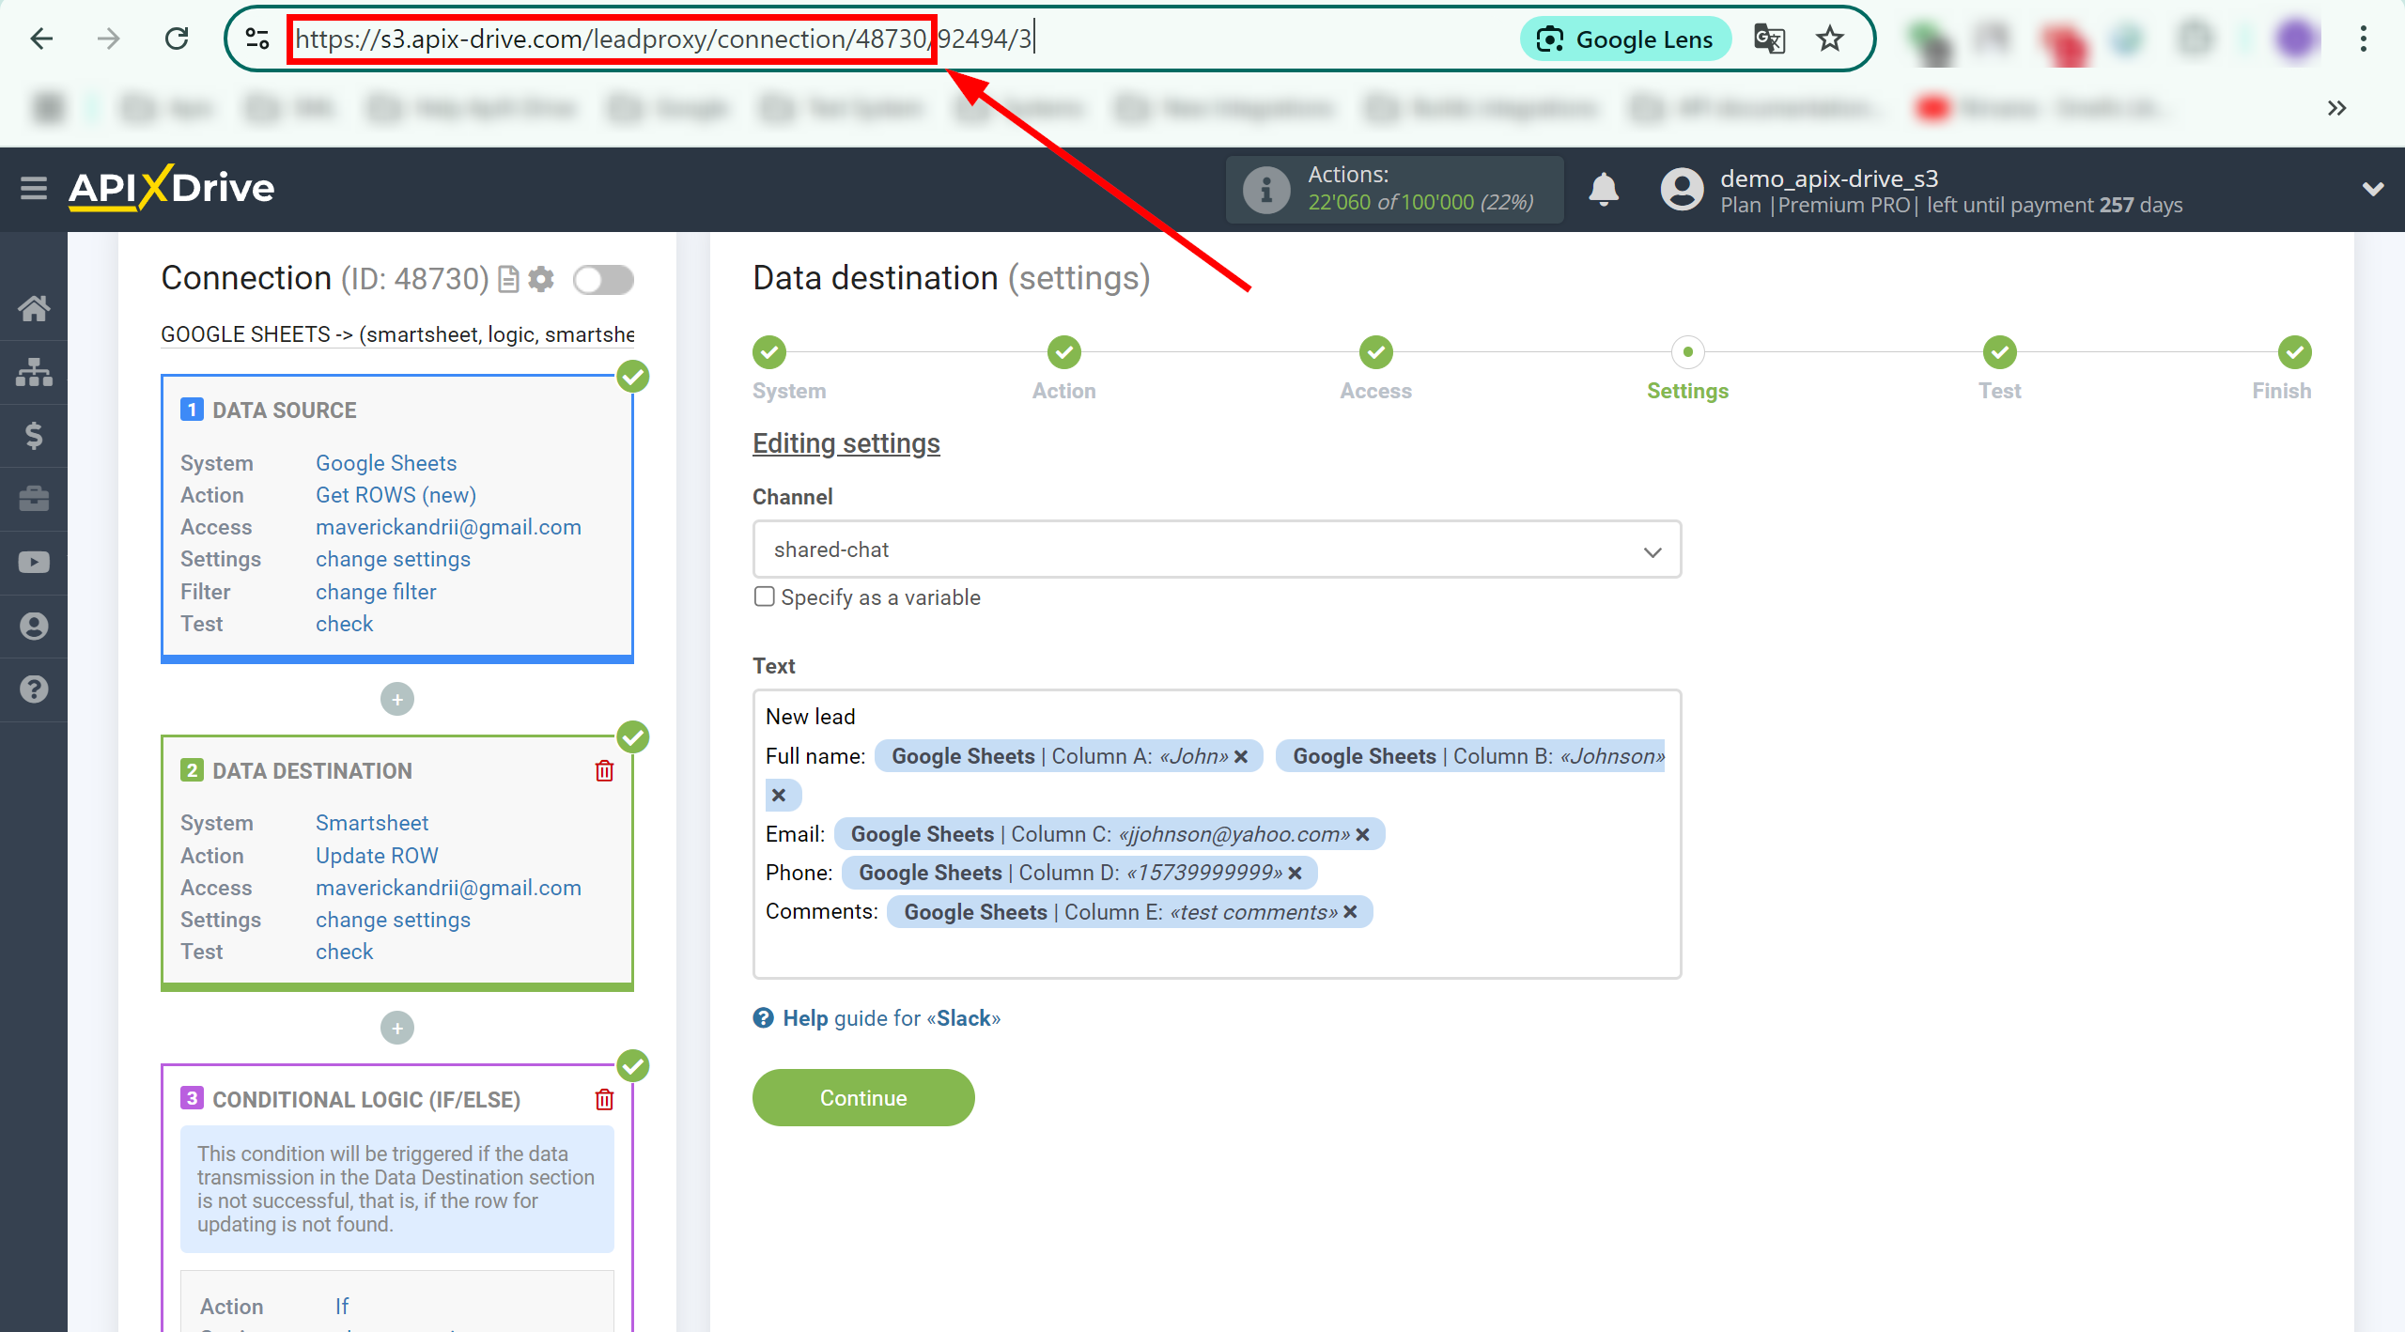Click the ApiX-Drive logo

pyautogui.click(x=171, y=188)
